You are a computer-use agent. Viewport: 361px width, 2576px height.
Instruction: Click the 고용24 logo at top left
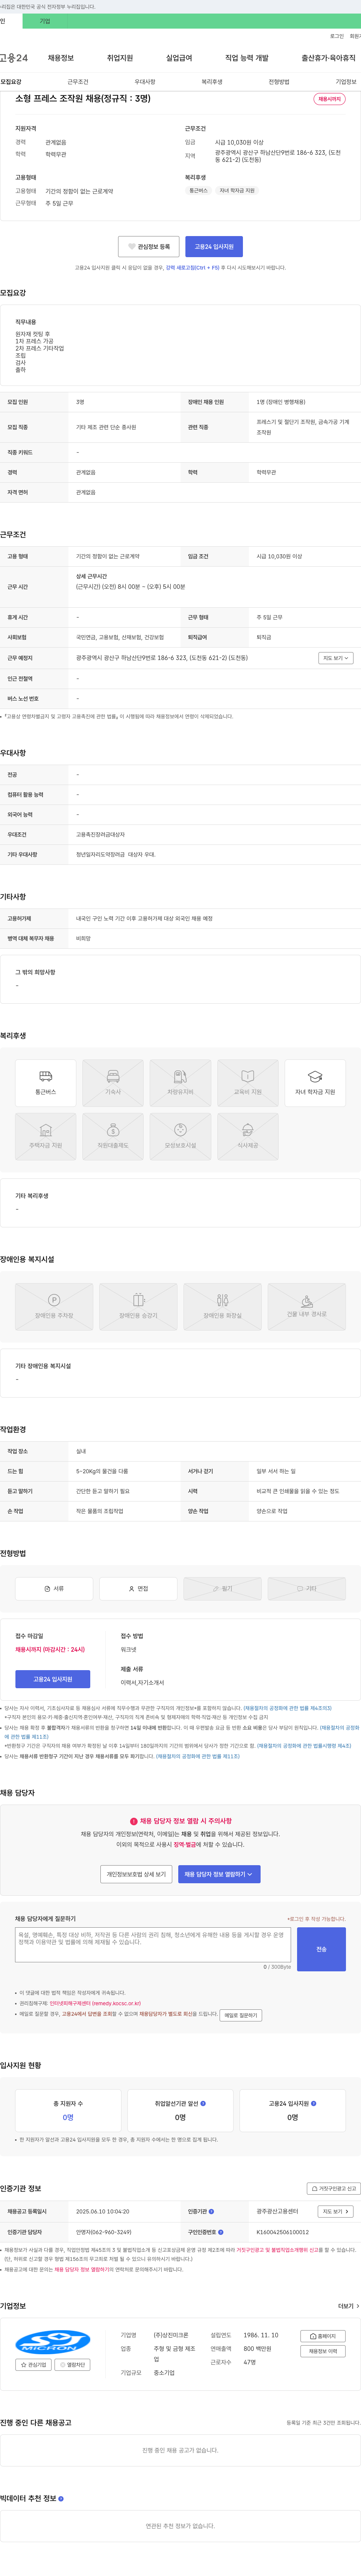pyautogui.click(x=14, y=58)
